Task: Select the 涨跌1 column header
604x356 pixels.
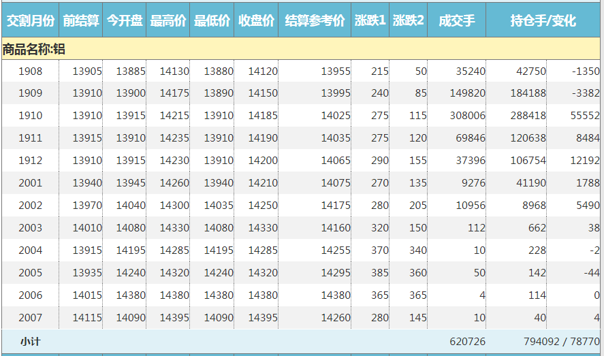Action: coord(370,20)
